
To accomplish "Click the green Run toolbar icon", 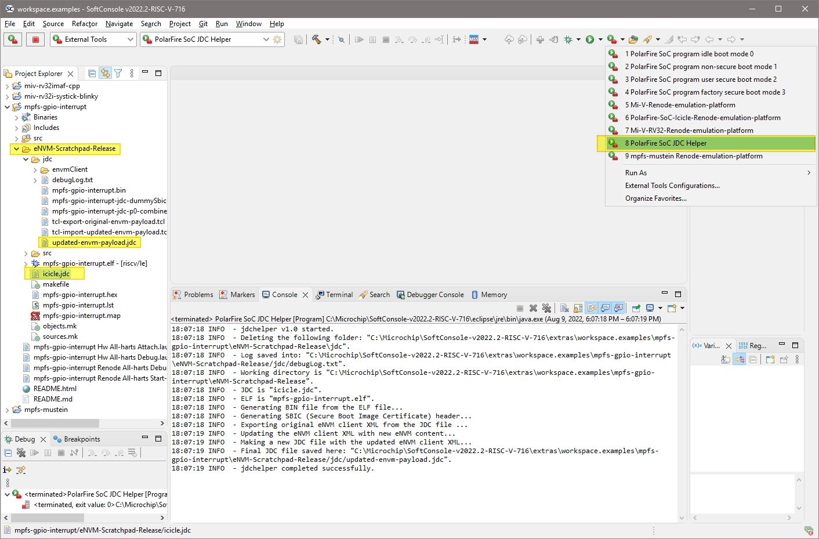I will coord(590,39).
